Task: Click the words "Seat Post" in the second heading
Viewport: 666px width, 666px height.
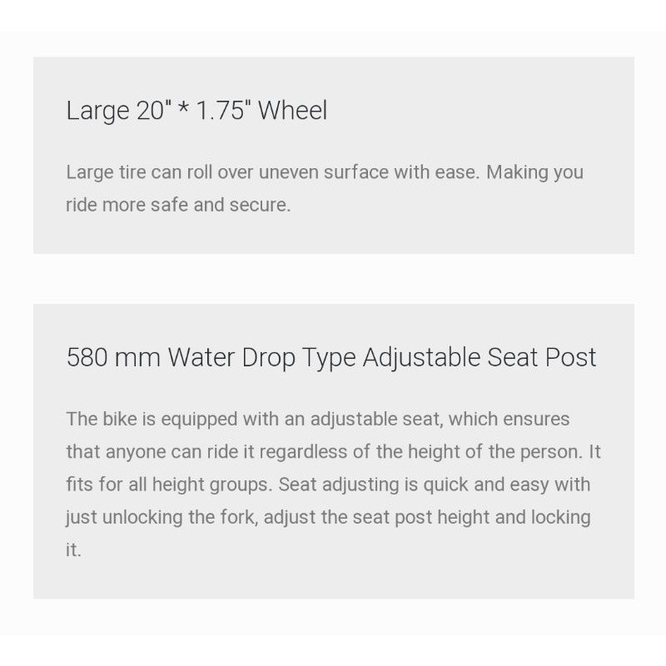Action: click(x=542, y=358)
